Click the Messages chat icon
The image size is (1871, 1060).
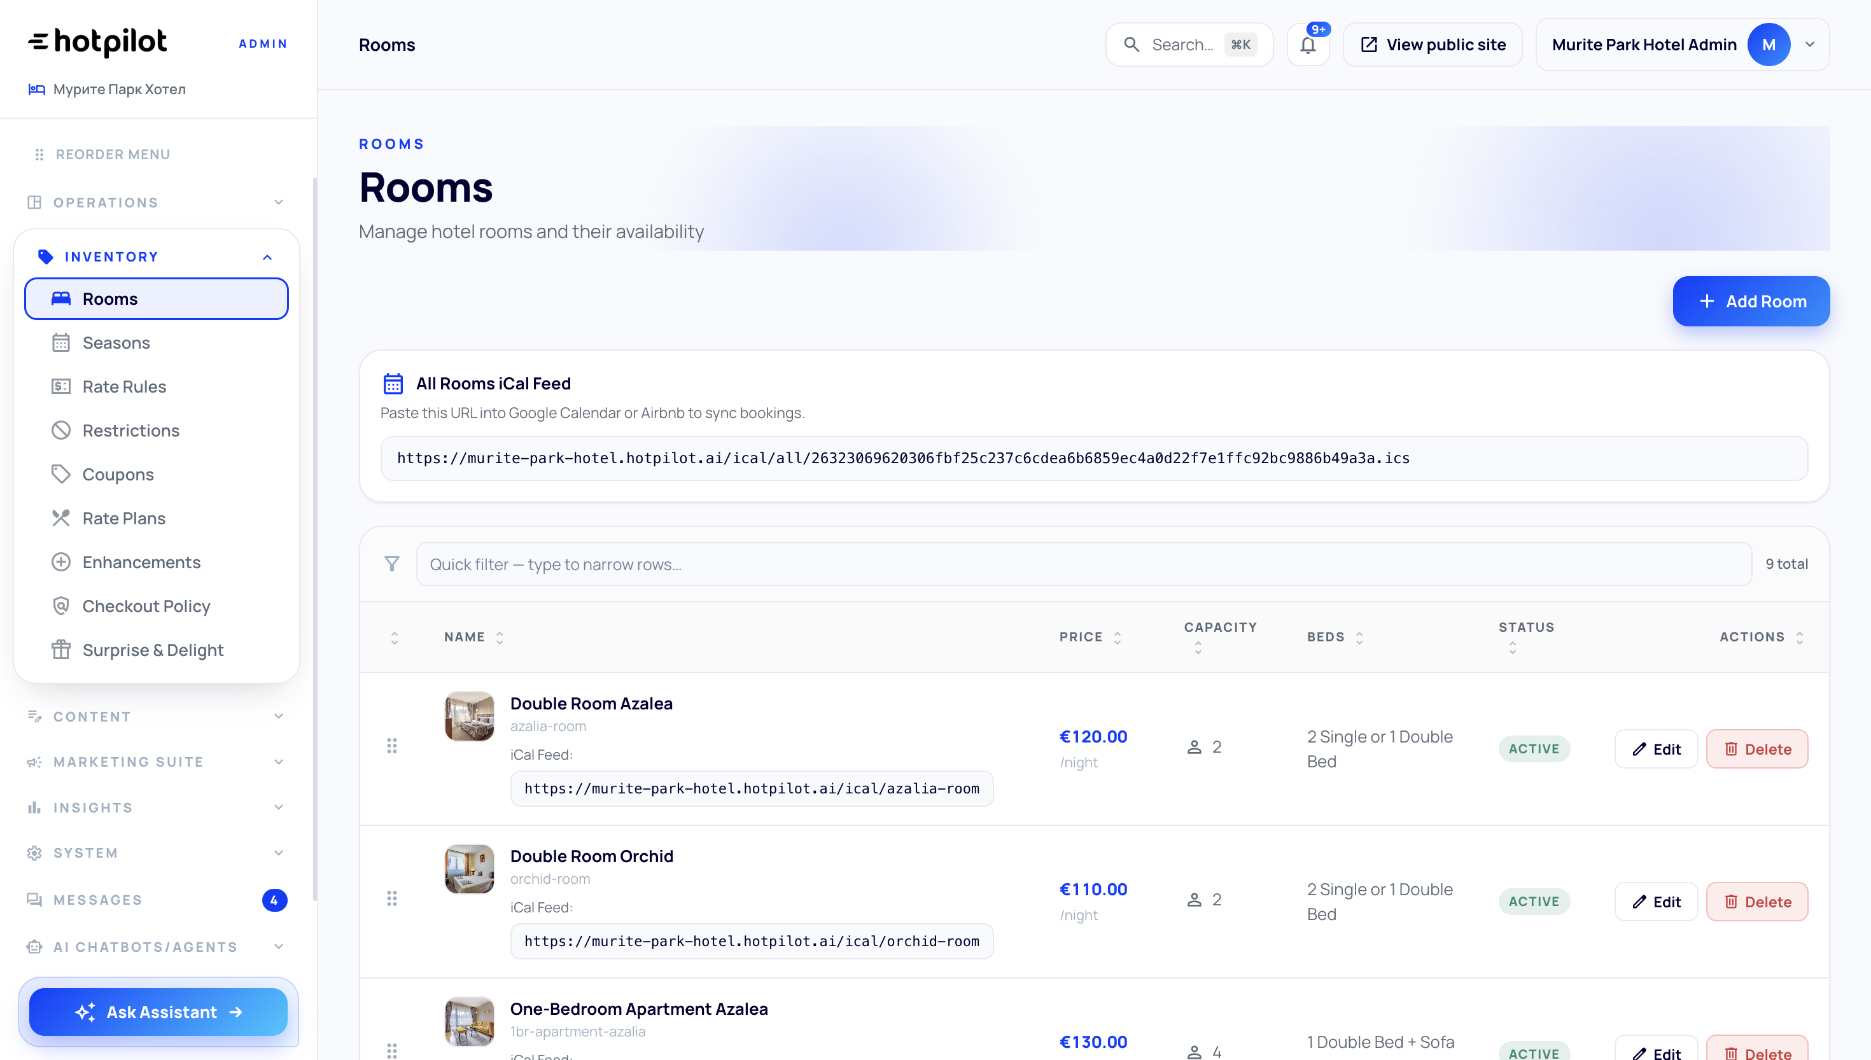pos(34,900)
